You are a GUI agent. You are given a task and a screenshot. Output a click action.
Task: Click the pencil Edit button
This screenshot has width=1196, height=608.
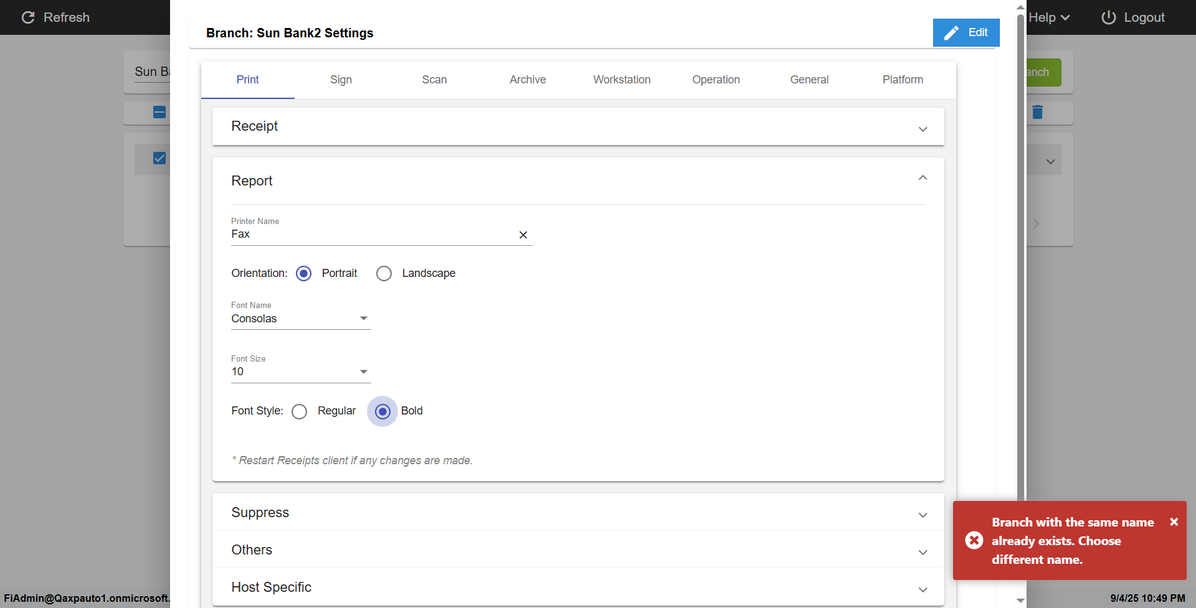pos(966,32)
